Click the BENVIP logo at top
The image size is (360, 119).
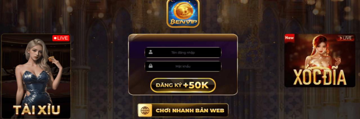click(x=183, y=13)
